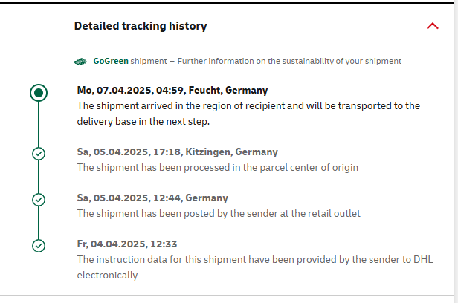Viewport: 458px width, 303px height.
Task: Collapse the Detailed tracking history section
Action: [433, 26]
